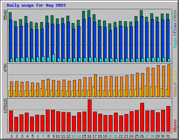Click green day 13 label
The height and width of the screenshot is (140, 179).
pos(73,136)
